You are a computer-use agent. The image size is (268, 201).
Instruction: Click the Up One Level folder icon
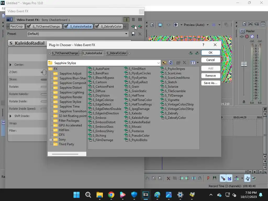tap(164, 63)
